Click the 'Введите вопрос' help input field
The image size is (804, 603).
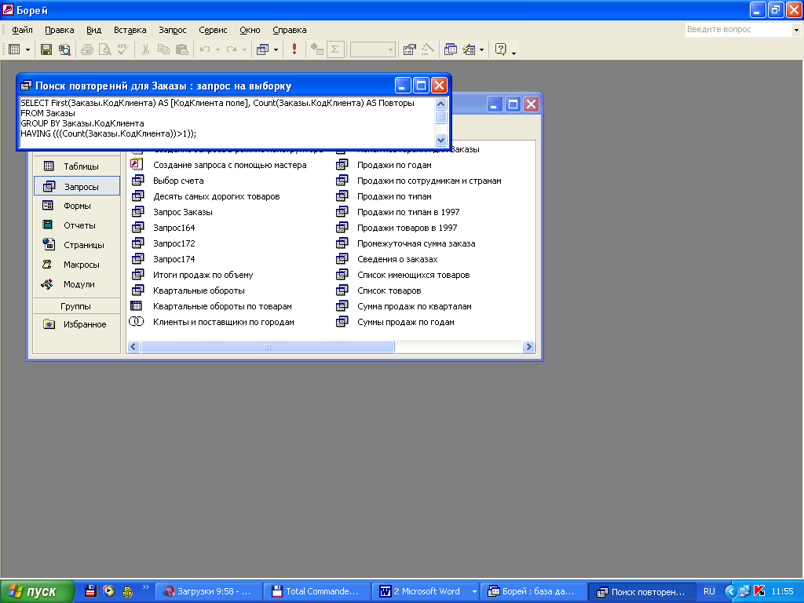(x=738, y=30)
